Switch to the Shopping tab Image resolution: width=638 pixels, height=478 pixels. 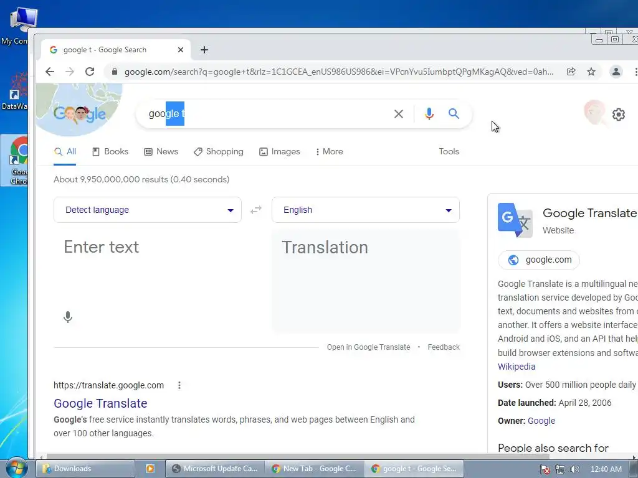[219, 152]
